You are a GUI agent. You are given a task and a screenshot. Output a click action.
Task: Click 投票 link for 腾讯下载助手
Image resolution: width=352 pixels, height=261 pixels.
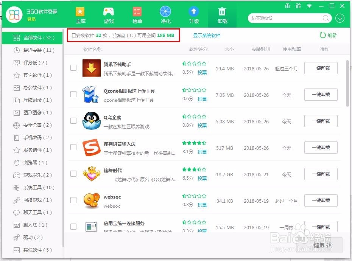(x=202, y=73)
